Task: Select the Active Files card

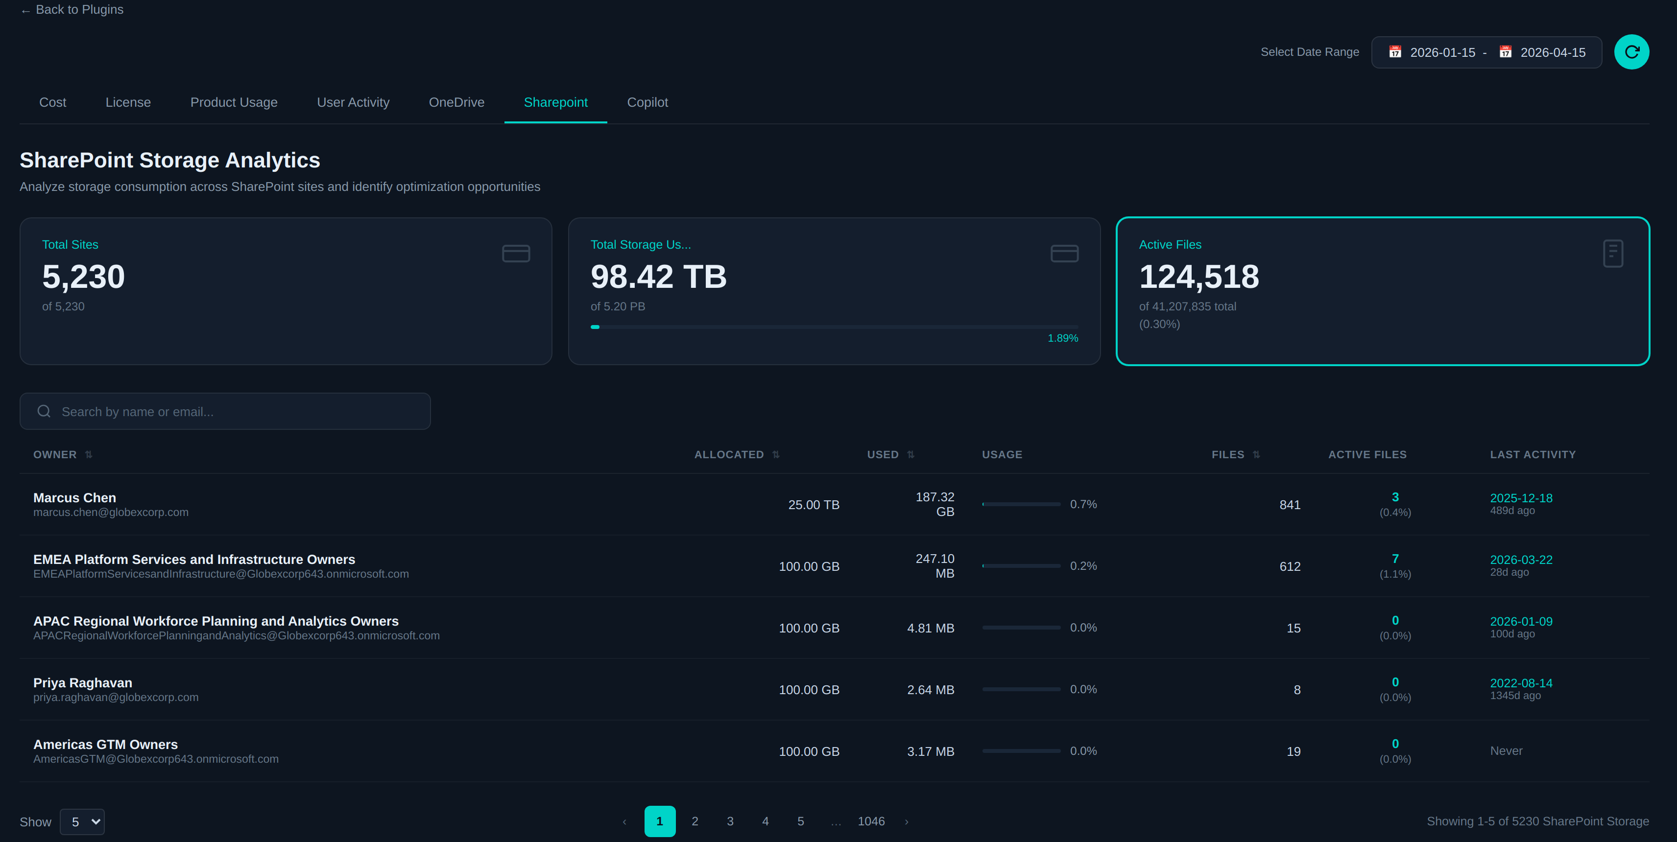Action: [x=1383, y=291]
